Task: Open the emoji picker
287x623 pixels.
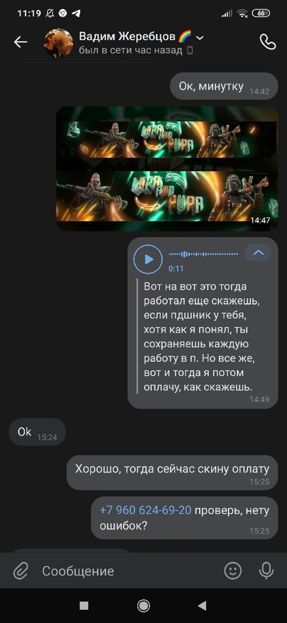Action: pos(233,571)
